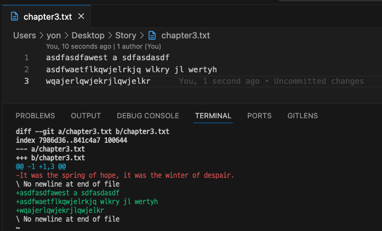Click line number 3 in the gutter
The image size is (382, 231).
pos(26,82)
